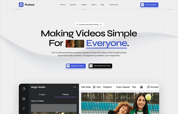This screenshot has width=178, height=114.
Task: Switch to the Videos tab
Action: click(x=66, y=94)
